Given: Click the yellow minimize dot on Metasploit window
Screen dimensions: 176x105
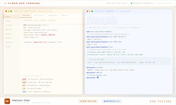Looking at the screenshot, I should [90, 11].
